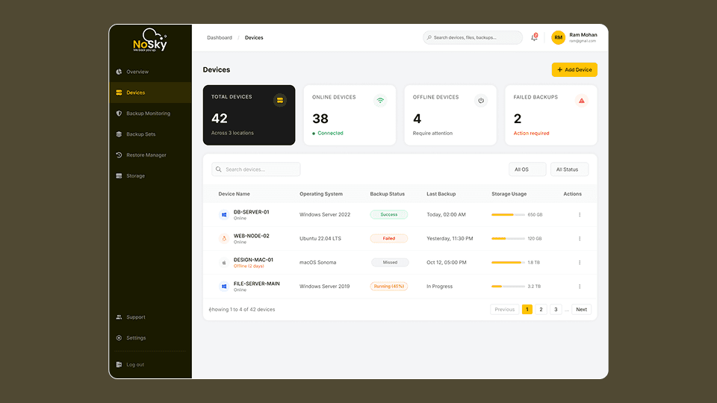Image resolution: width=717 pixels, height=403 pixels.
Task: Click the Storage drive icon in sidebar
Action: 119,176
